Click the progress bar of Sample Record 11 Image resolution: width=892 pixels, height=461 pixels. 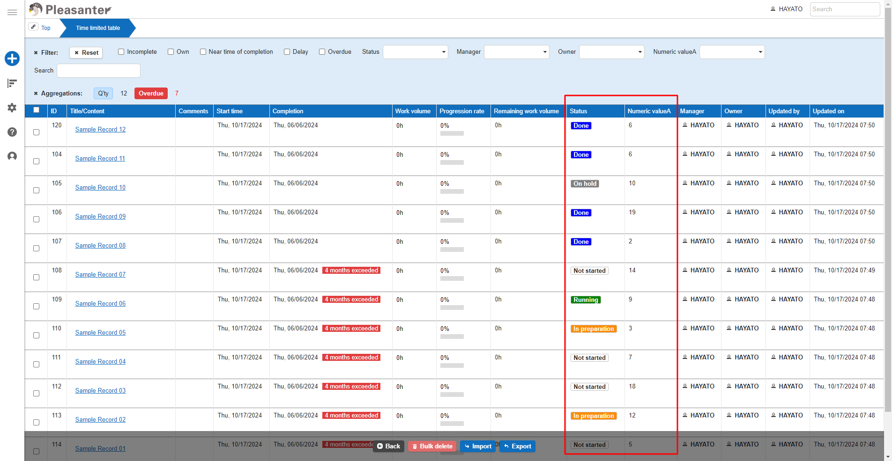452,162
